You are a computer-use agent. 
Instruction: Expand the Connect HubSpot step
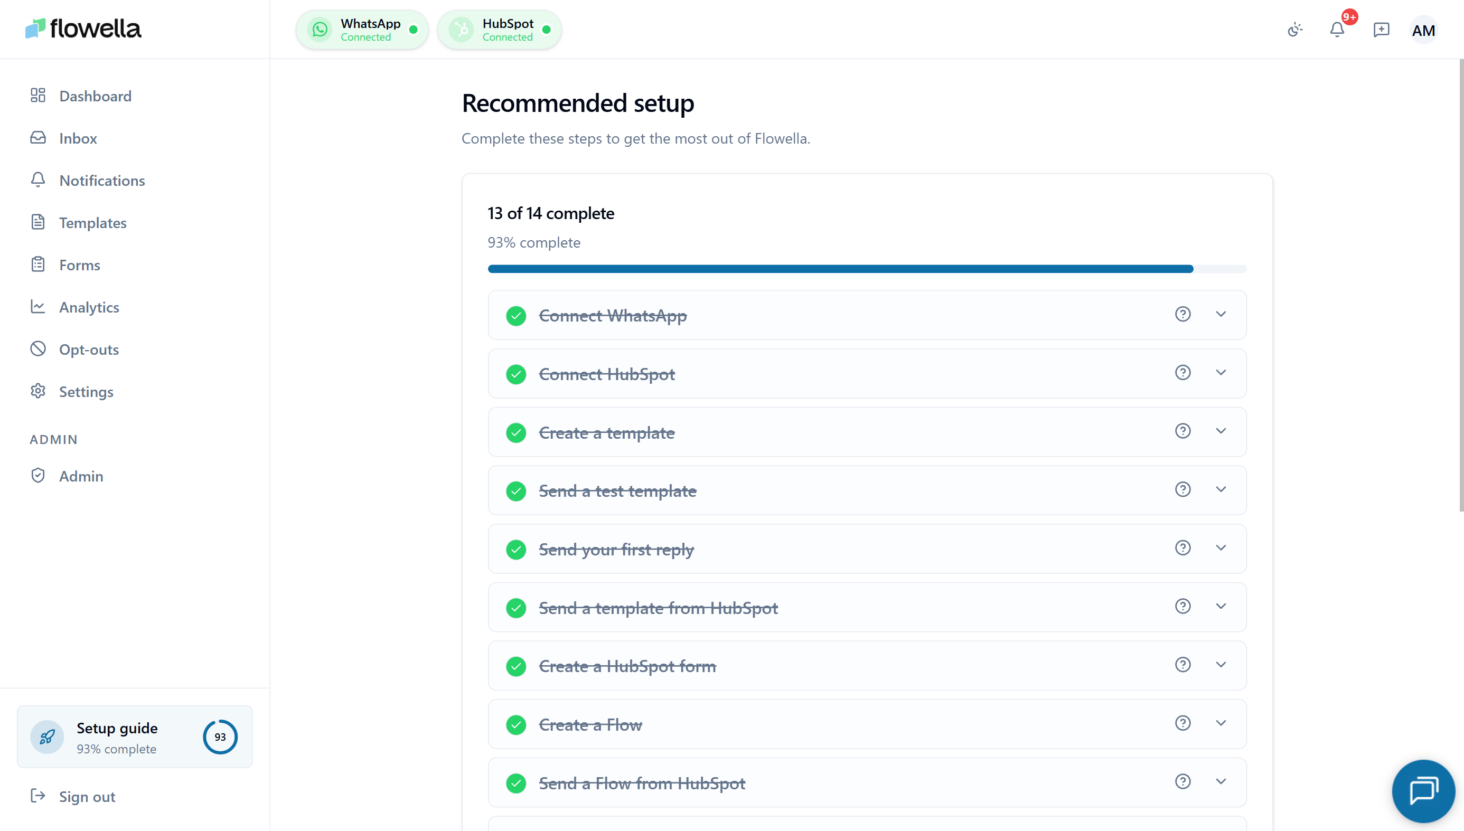(x=1221, y=372)
